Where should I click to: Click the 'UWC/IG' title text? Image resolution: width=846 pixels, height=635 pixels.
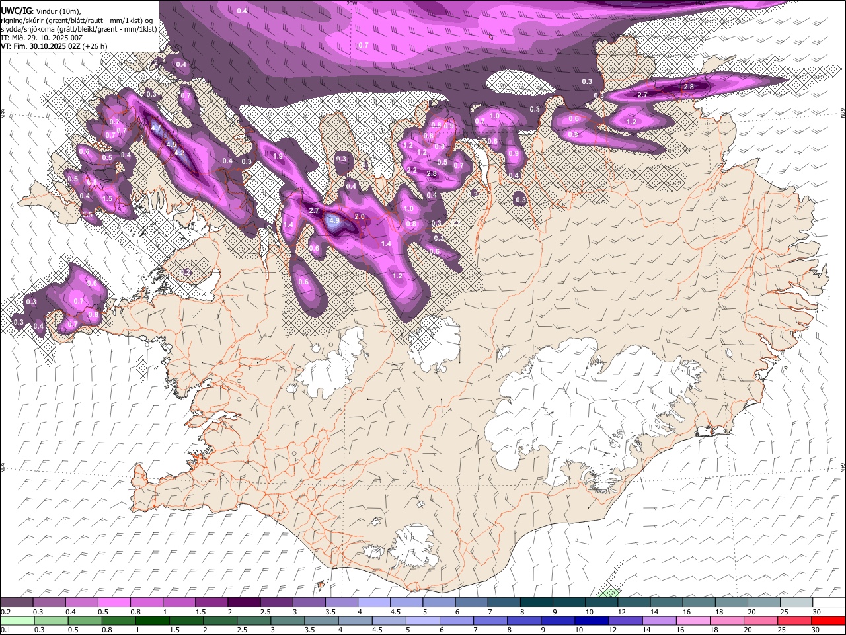point(16,11)
